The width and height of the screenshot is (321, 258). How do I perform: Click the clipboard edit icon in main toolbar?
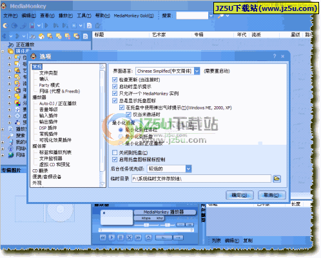tap(98, 26)
